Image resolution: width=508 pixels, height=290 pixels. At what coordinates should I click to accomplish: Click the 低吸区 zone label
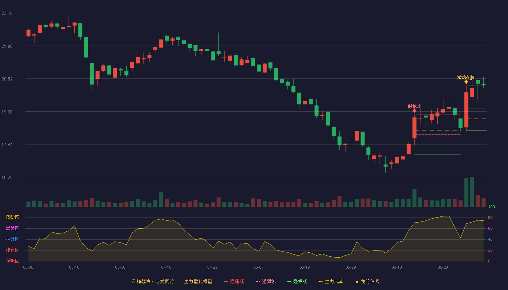12,261
